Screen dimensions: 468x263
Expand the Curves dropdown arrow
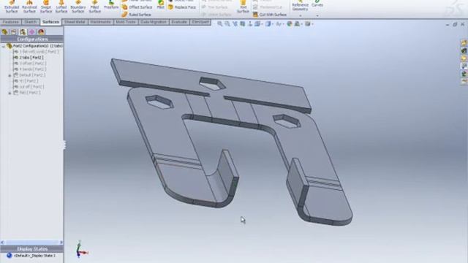pyautogui.click(x=317, y=15)
